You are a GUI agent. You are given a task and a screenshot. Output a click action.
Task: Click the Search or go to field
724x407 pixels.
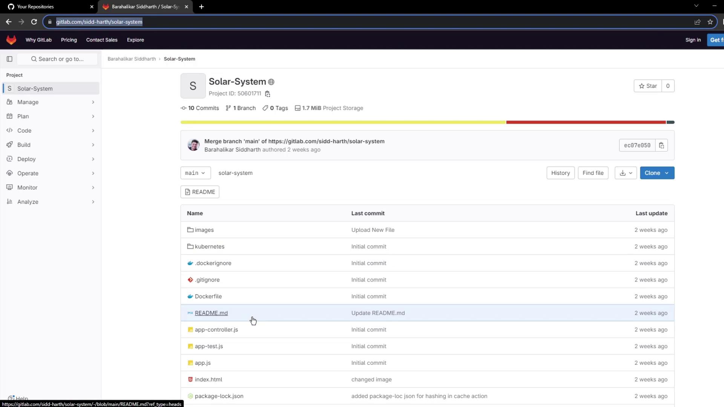(x=57, y=59)
